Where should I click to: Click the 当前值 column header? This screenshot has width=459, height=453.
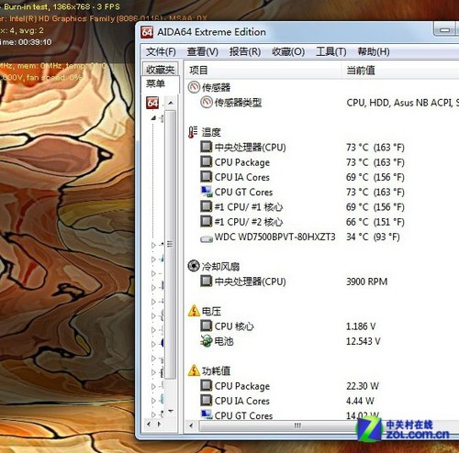tap(361, 71)
